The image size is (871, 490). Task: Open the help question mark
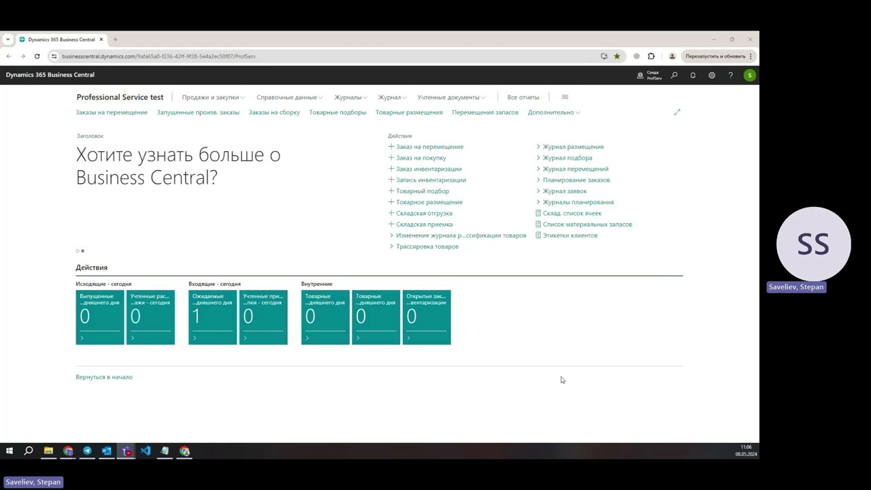point(731,76)
